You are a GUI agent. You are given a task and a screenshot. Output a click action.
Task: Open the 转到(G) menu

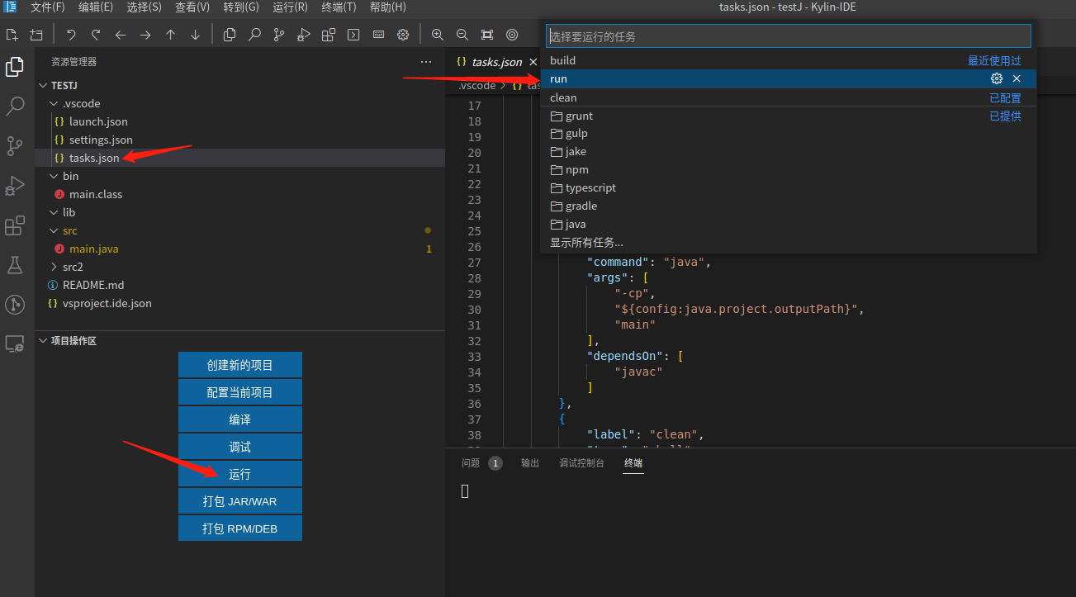click(x=241, y=7)
